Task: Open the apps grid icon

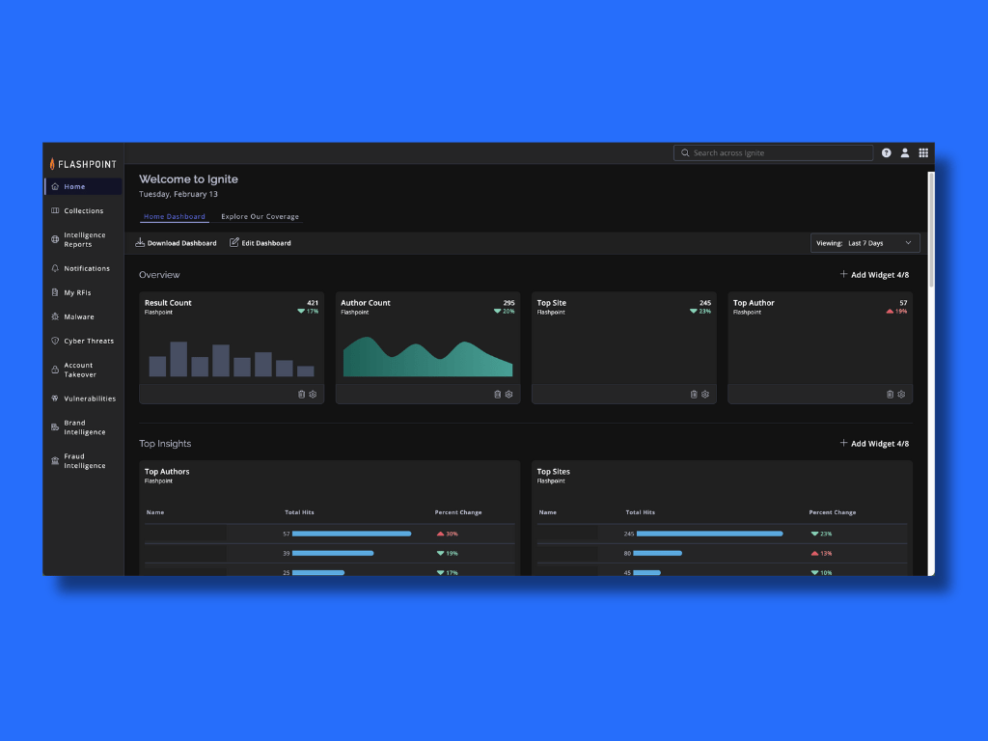Action: pyautogui.click(x=923, y=153)
